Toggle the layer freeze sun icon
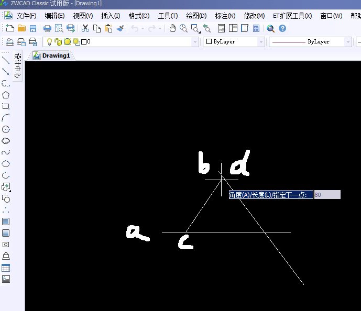 76,42
